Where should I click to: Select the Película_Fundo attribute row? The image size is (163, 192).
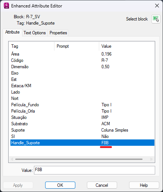tap(82, 105)
